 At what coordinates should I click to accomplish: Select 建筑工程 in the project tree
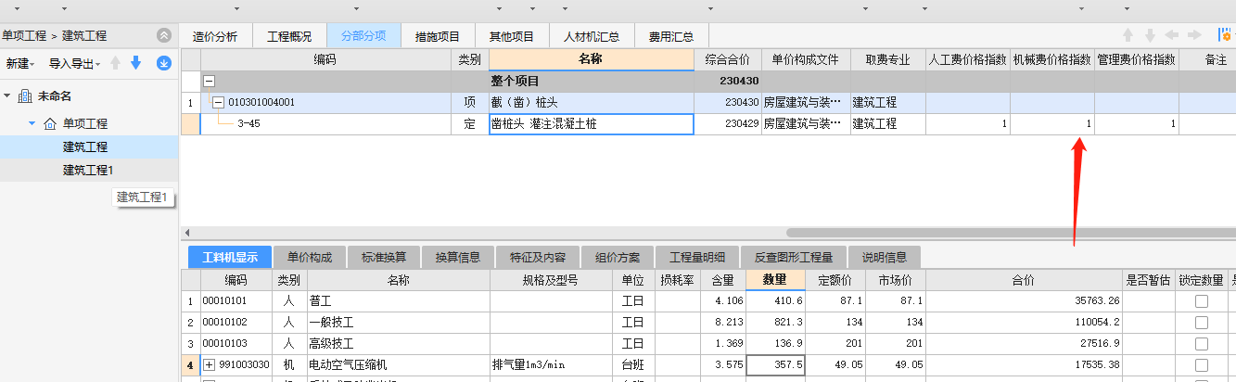pos(85,146)
